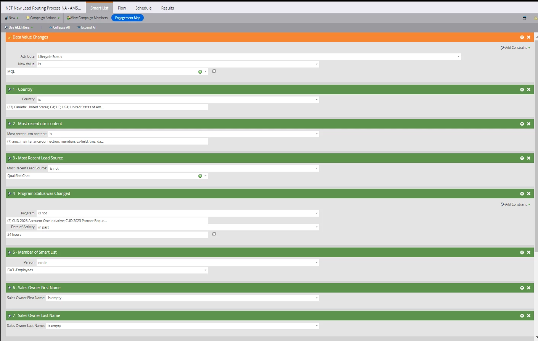Open the Use ALL filters menu
This screenshot has width=538, height=341.
point(19,27)
